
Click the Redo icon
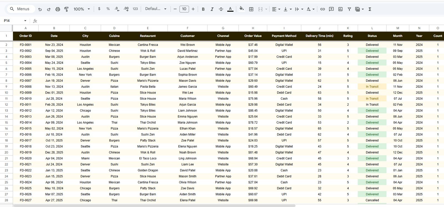pos(49,9)
